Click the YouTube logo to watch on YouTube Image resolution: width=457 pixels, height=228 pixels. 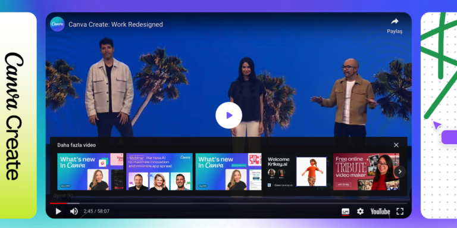pos(380,212)
